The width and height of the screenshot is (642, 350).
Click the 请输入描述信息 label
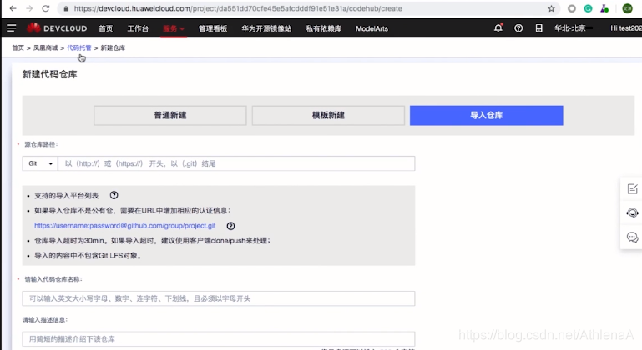(45, 320)
